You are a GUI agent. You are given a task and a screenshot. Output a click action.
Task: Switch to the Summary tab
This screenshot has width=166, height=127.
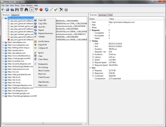click(102, 15)
